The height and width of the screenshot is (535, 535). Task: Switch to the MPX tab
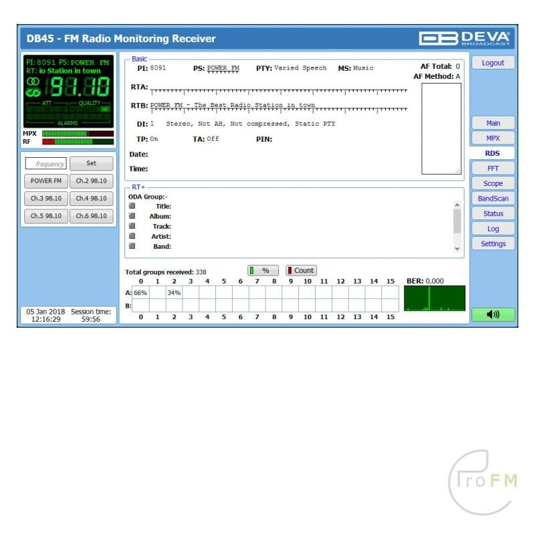tap(493, 138)
